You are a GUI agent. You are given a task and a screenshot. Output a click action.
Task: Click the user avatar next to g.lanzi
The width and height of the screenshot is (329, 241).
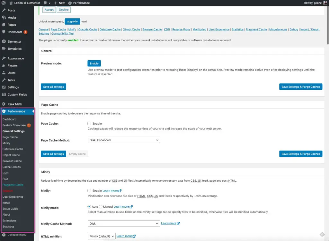(x=325, y=3)
